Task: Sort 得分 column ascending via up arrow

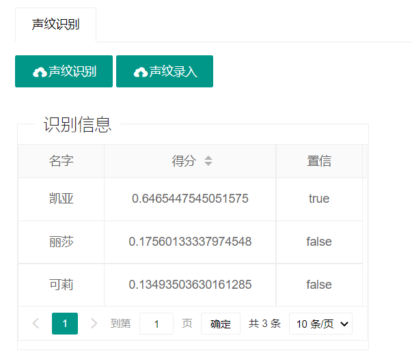Action: click(208, 158)
